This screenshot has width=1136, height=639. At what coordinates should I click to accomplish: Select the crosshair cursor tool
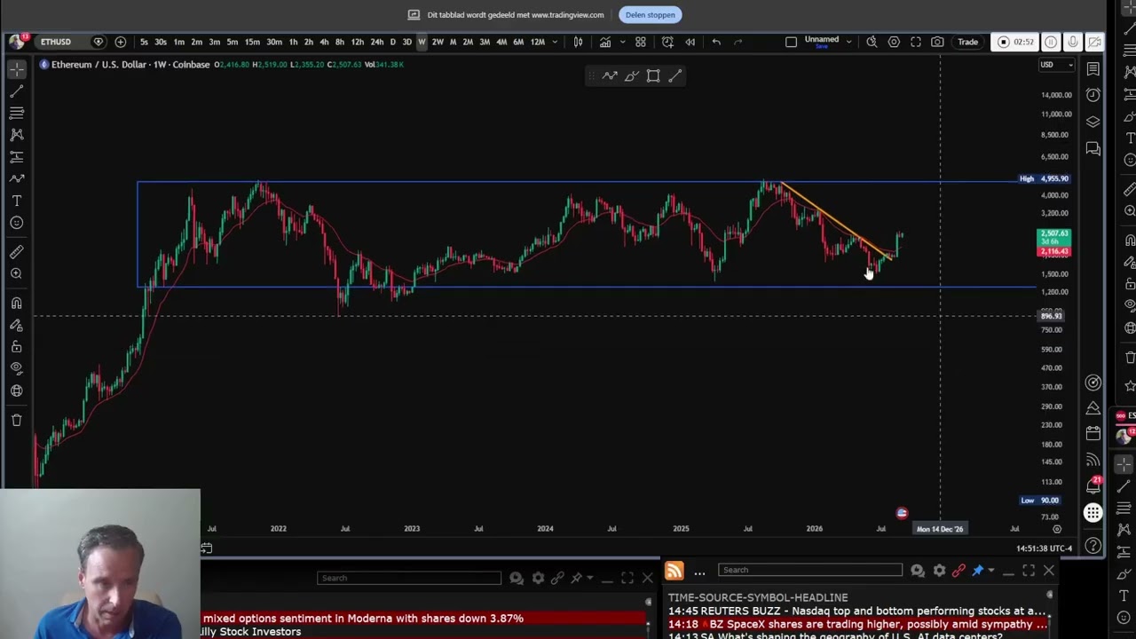point(17,69)
